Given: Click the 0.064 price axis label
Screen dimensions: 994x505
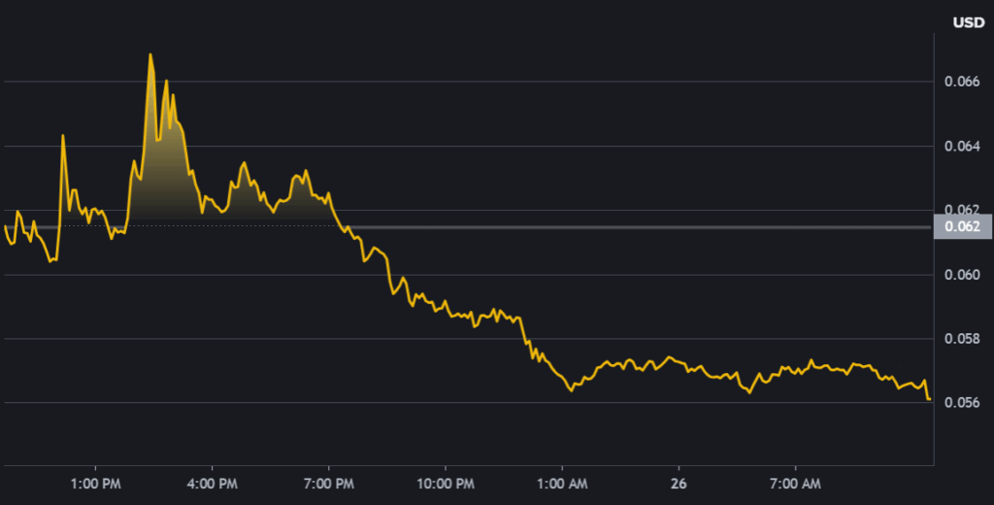Looking at the screenshot, I should (x=962, y=146).
